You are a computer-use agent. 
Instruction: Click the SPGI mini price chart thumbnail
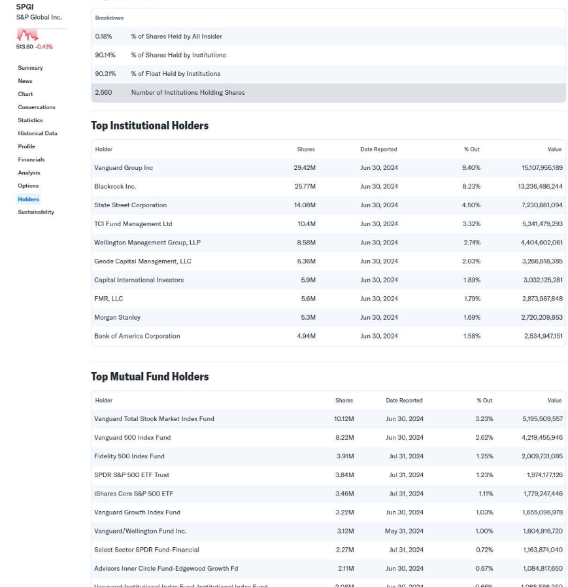(27, 35)
